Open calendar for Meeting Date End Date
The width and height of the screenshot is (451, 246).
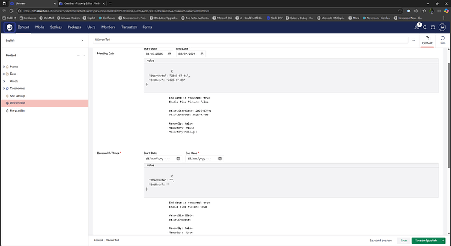coord(202,54)
